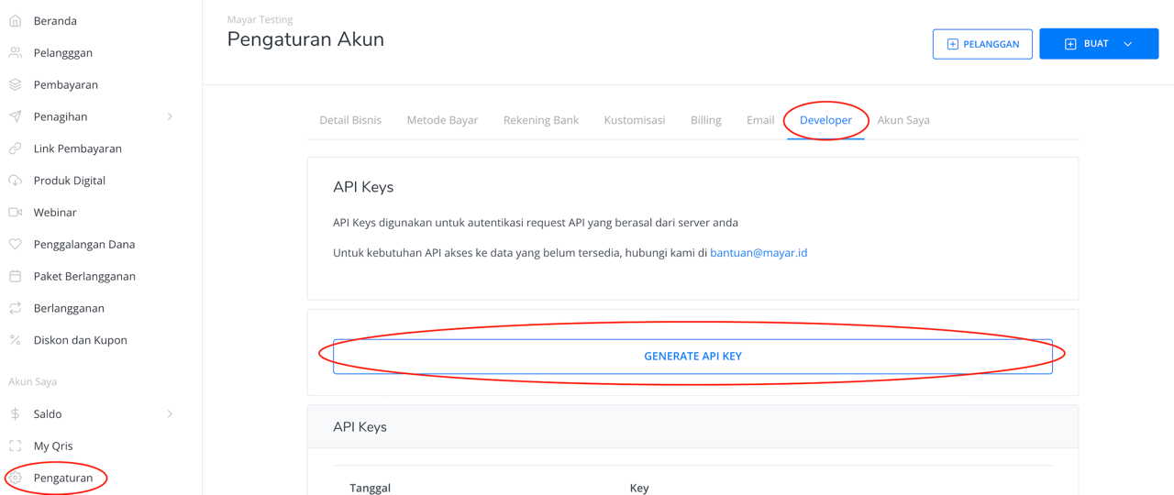Viewport: 1174px width, 495px height.
Task: Click the Paket Berlangganan calendar icon
Action: (x=16, y=276)
